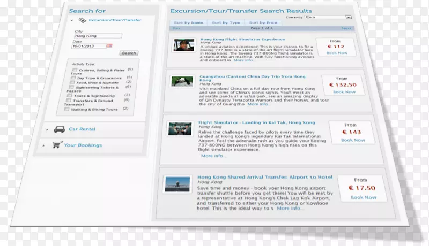Click Book Now for the €17.50 transfer
This screenshot has width=429, height=246.
(x=364, y=197)
